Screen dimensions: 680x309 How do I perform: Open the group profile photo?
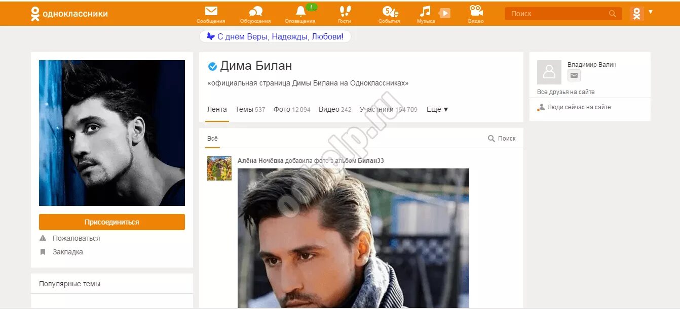click(112, 133)
